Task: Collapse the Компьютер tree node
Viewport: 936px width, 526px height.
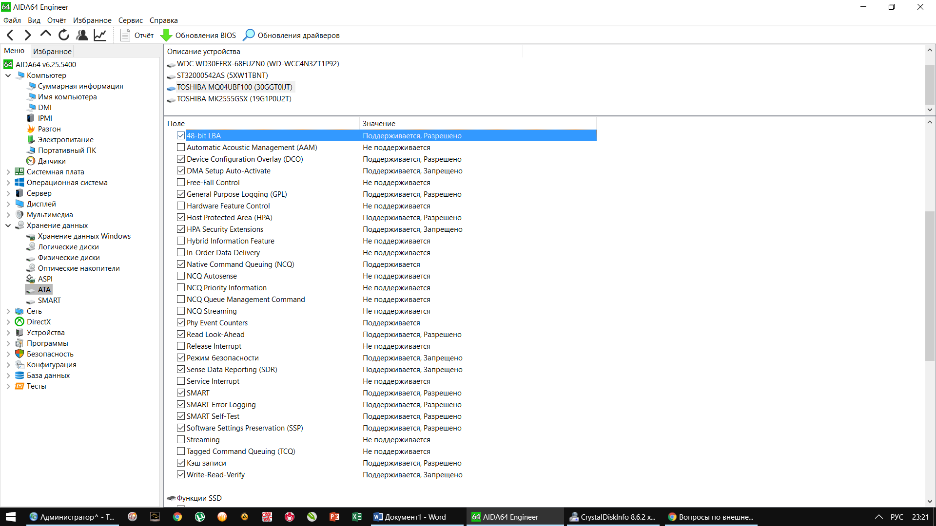Action: (8, 75)
